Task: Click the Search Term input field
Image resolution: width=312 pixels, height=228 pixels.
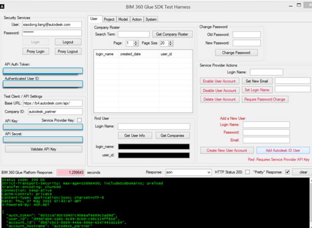Action: (134, 34)
